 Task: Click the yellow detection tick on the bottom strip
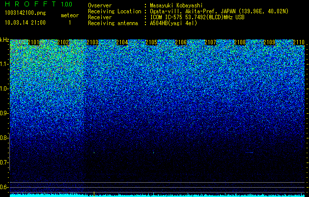[x=94, y=194]
